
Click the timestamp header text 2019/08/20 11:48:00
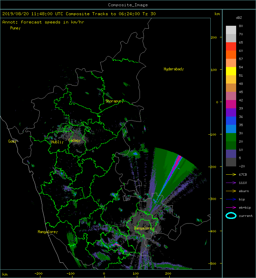(27, 14)
